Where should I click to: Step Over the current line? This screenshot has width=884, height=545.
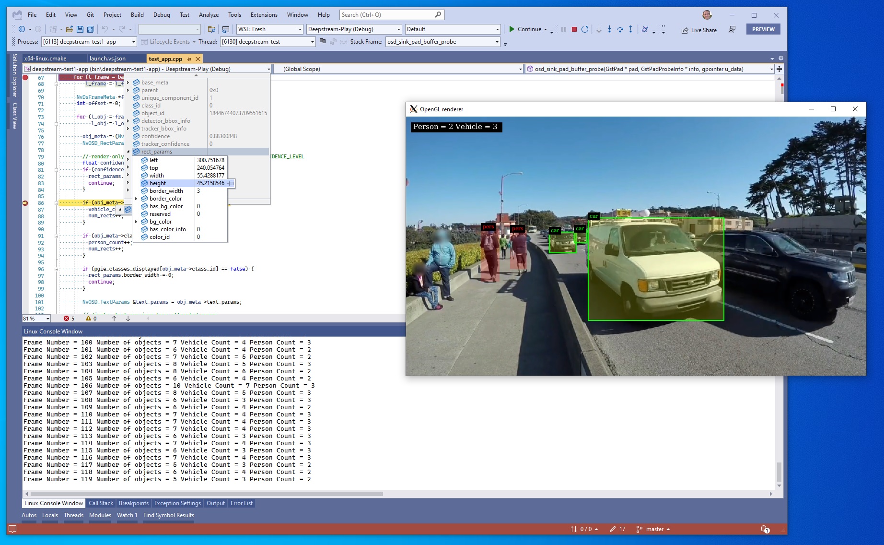(620, 29)
